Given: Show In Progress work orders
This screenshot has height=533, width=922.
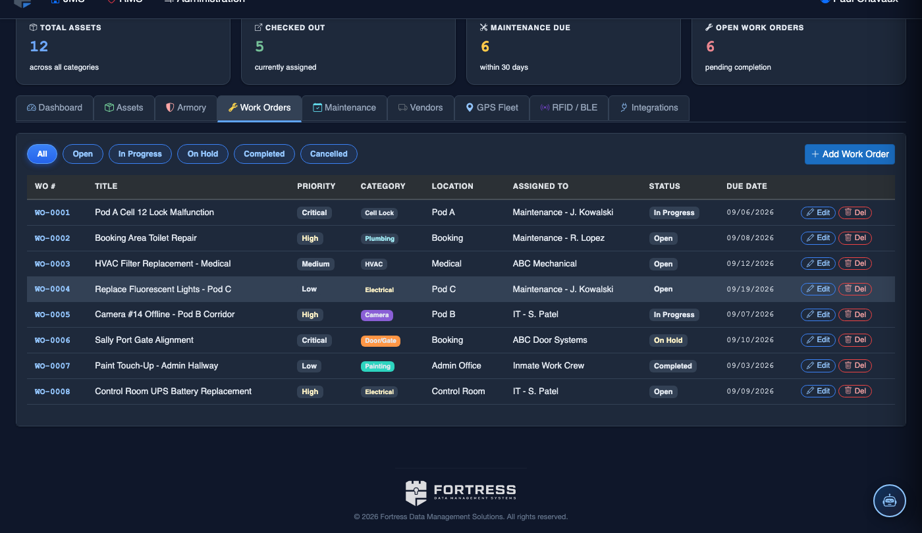Looking at the screenshot, I should [140, 154].
